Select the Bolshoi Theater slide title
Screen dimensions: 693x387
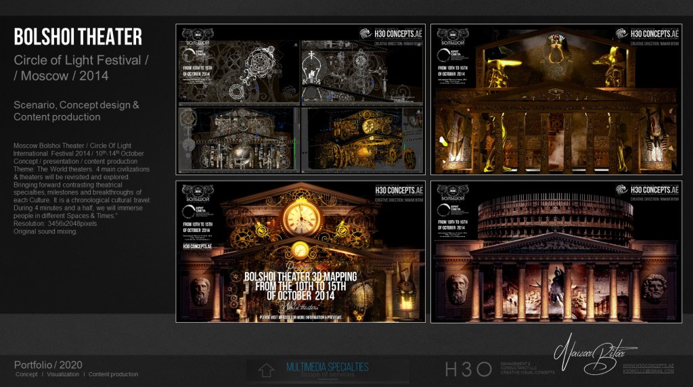[x=78, y=37]
